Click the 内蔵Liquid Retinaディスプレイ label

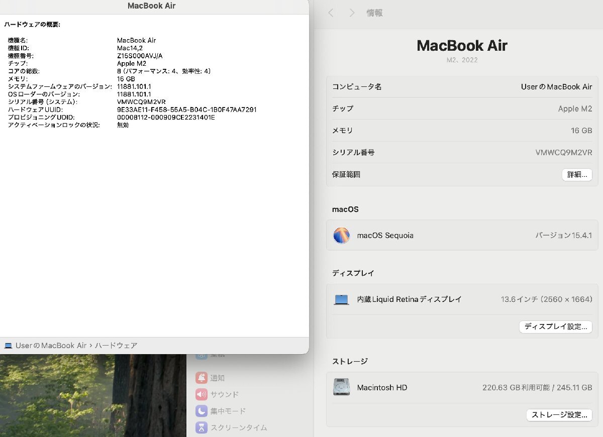409,299
